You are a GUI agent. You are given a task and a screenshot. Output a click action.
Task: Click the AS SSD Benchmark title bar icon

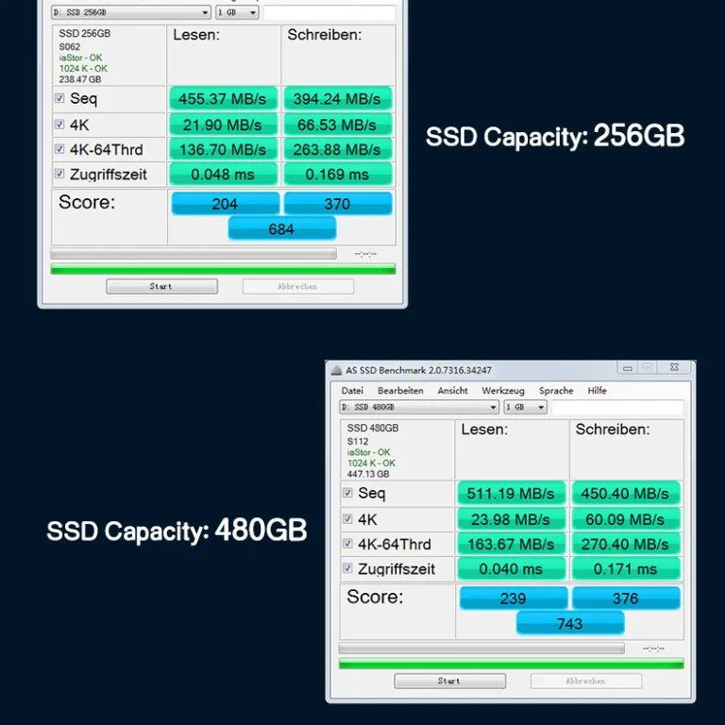coord(337,370)
